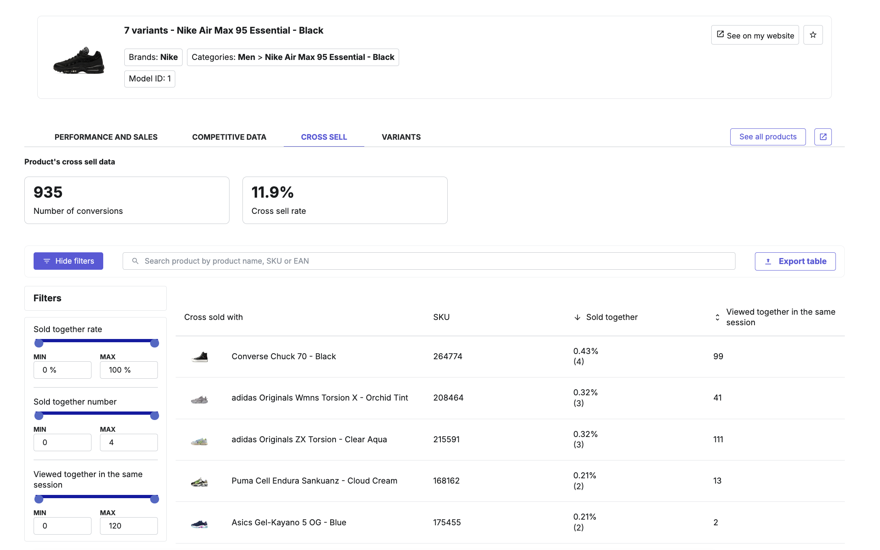Click the viewed together value 99
The height and width of the screenshot is (550, 880).
(718, 356)
